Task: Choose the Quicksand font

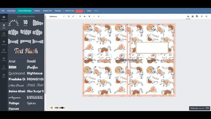Action: pos(17,73)
